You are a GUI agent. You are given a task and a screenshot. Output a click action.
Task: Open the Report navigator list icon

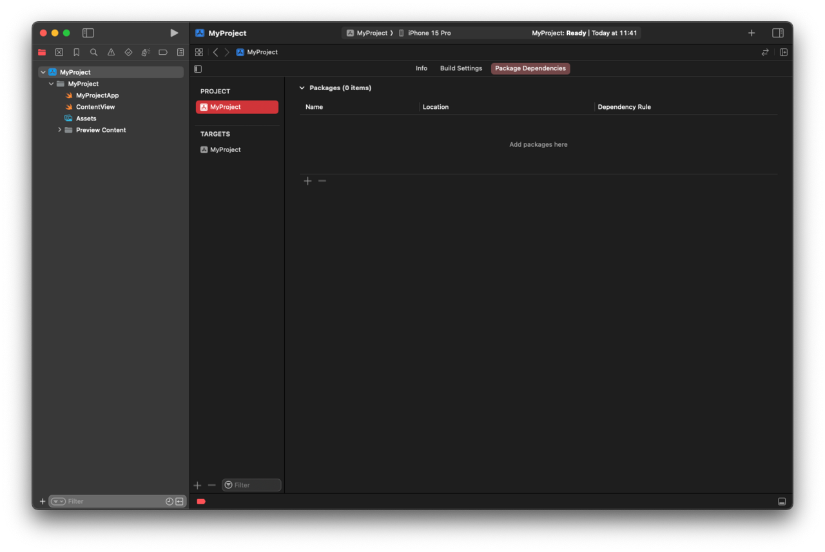click(180, 52)
